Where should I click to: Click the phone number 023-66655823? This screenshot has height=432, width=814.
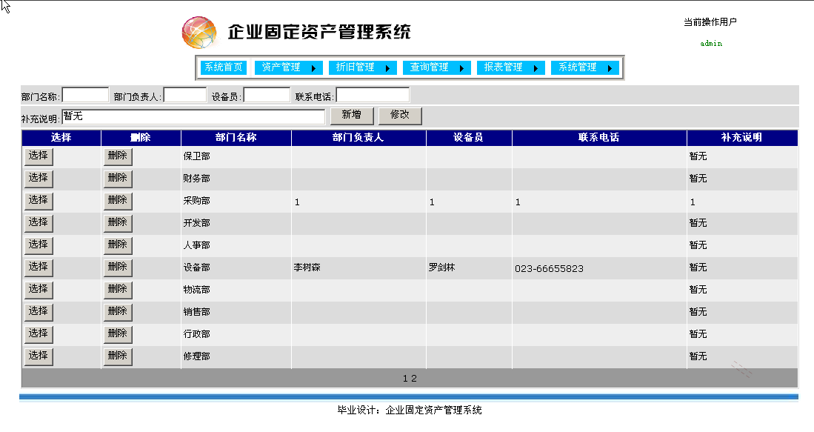pyautogui.click(x=550, y=268)
